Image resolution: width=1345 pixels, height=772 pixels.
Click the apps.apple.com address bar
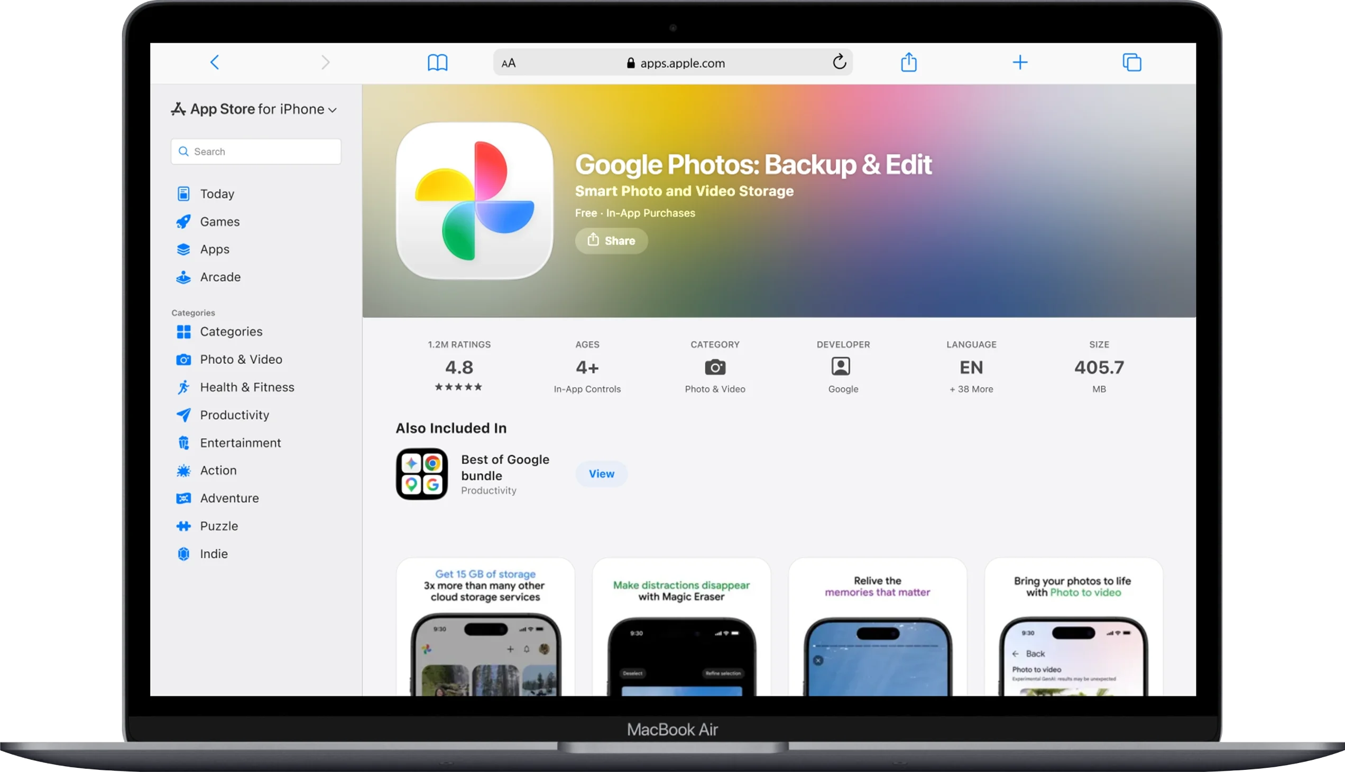672,62
